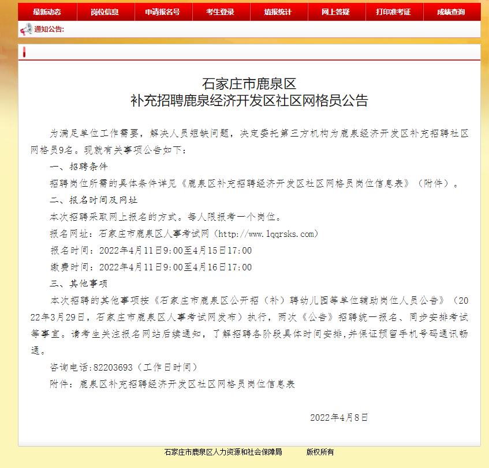Open 成绩查询 score lookup tab

click(451, 12)
